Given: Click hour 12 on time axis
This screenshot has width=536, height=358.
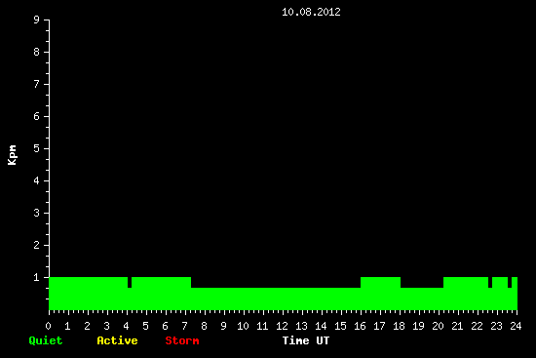Looking at the screenshot, I should (282, 326).
